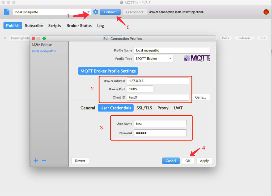The width and height of the screenshot is (272, 196).
Task: Open the connection settings gear icon
Action: pyautogui.click(x=96, y=12)
